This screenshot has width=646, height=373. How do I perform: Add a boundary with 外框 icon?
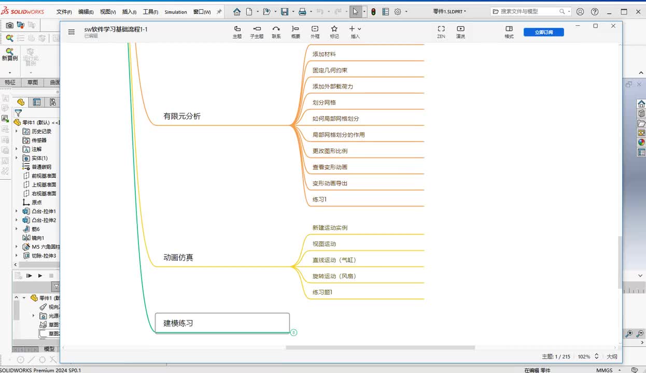(315, 32)
